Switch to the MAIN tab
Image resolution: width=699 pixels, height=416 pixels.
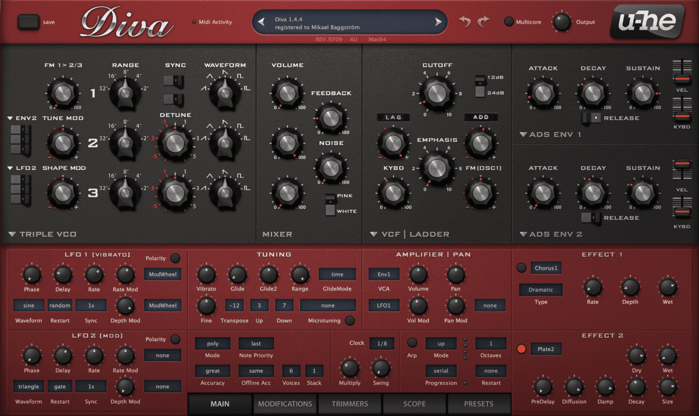point(220,404)
